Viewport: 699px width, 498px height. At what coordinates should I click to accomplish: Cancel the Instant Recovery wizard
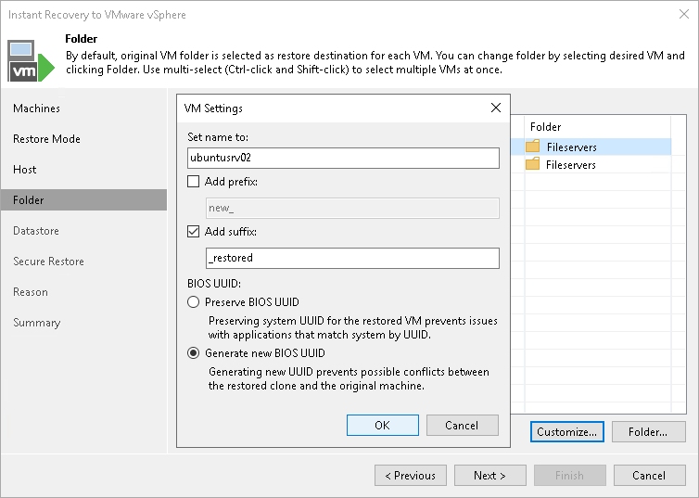coord(649,475)
